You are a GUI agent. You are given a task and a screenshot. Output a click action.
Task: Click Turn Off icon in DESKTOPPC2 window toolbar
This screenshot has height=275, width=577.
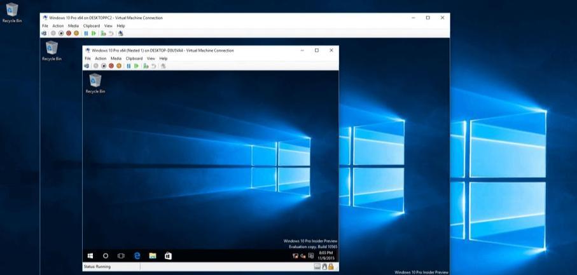[x=61, y=33]
